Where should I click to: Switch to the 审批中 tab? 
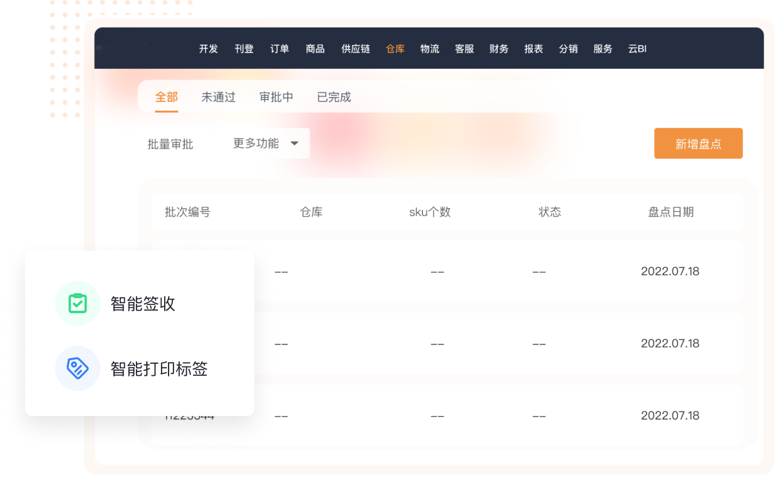pos(276,97)
